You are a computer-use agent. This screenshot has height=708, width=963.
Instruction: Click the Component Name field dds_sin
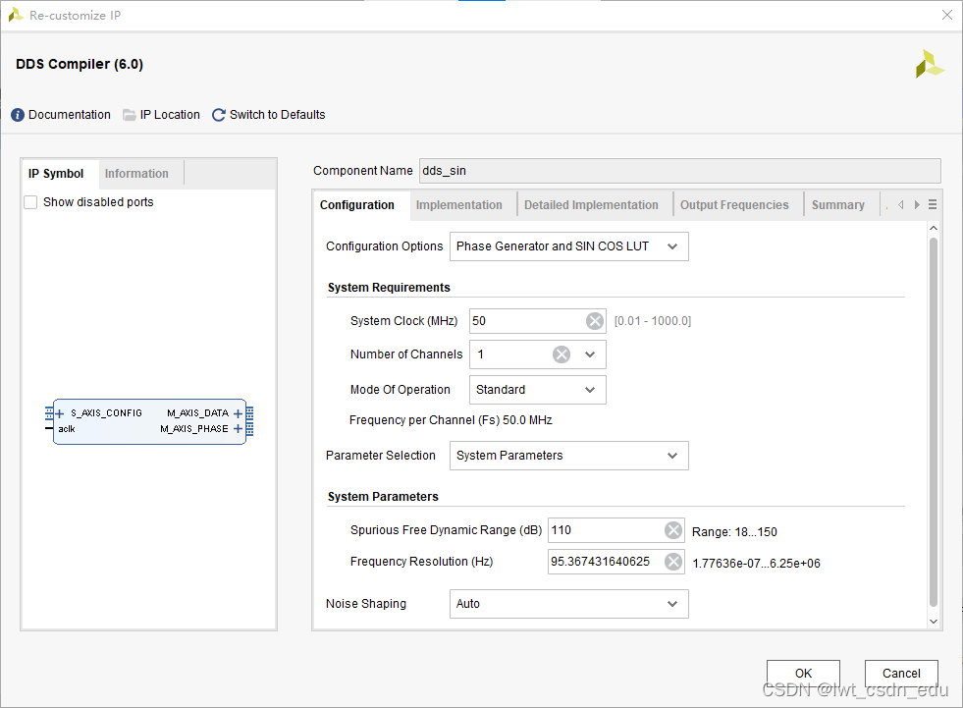[680, 171]
